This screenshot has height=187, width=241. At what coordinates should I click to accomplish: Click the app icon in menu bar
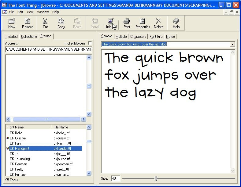[x=5, y=12]
